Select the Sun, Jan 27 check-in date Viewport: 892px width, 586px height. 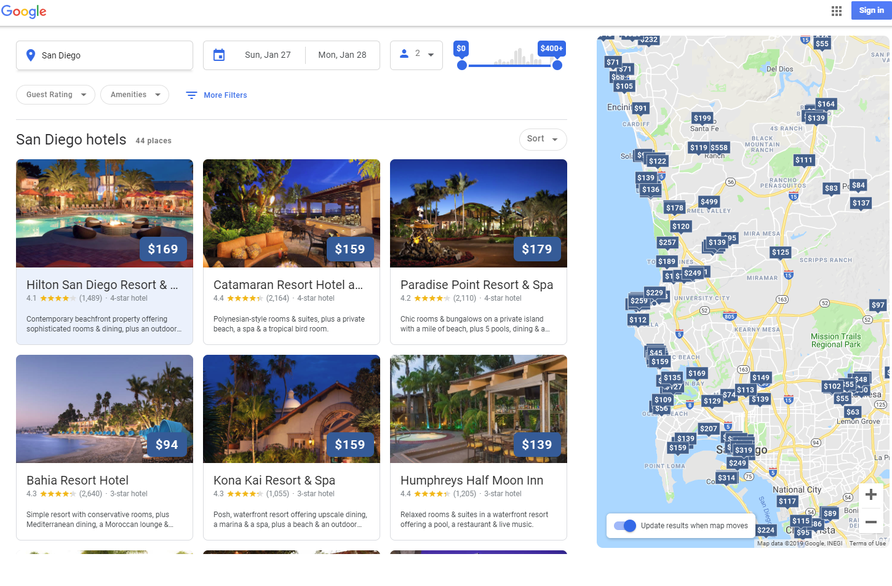tap(268, 55)
